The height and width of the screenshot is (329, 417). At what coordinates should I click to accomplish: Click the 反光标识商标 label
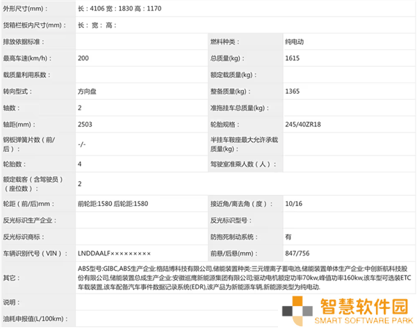pyautogui.click(x=24, y=237)
